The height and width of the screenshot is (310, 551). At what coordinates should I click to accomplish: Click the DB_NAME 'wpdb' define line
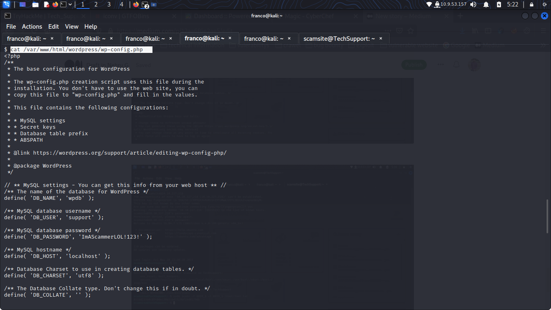(49, 198)
